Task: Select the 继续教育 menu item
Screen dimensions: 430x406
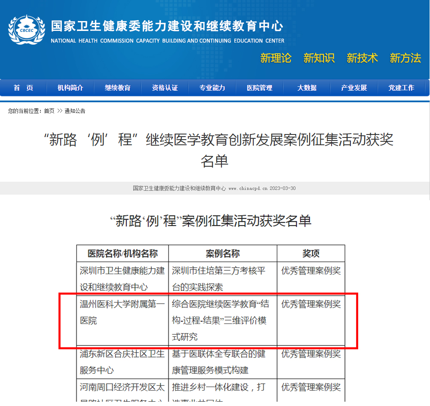Action: 117,88
